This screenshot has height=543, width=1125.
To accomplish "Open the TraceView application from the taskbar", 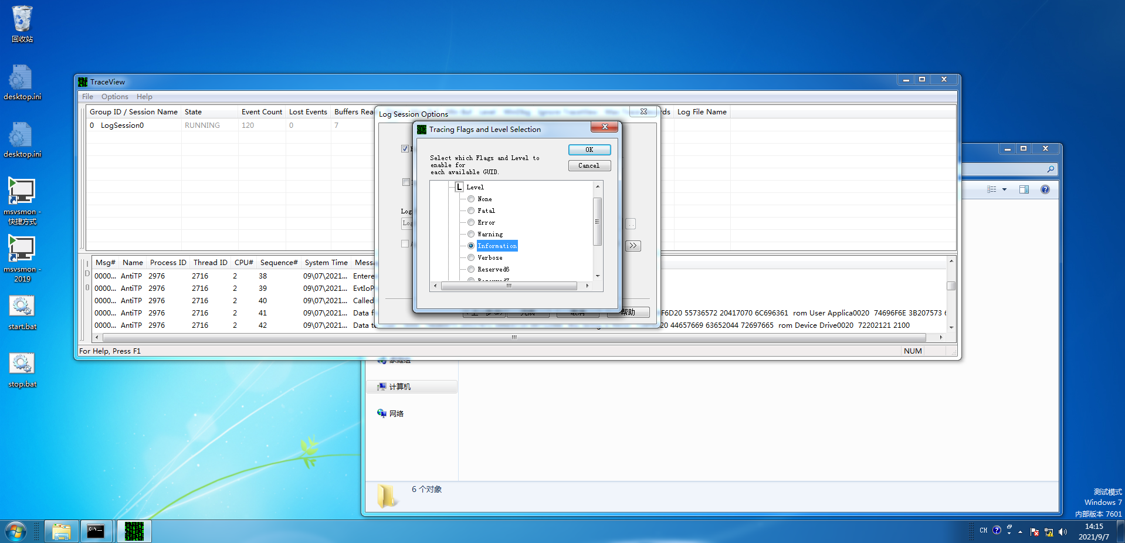I will pos(134,531).
